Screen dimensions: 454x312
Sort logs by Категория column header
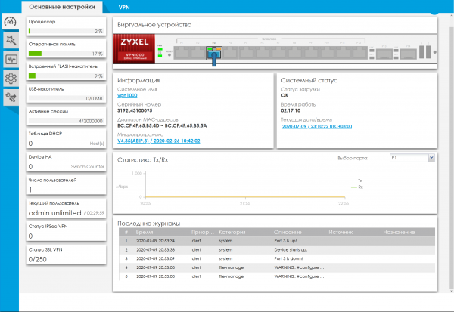(x=232, y=233)
